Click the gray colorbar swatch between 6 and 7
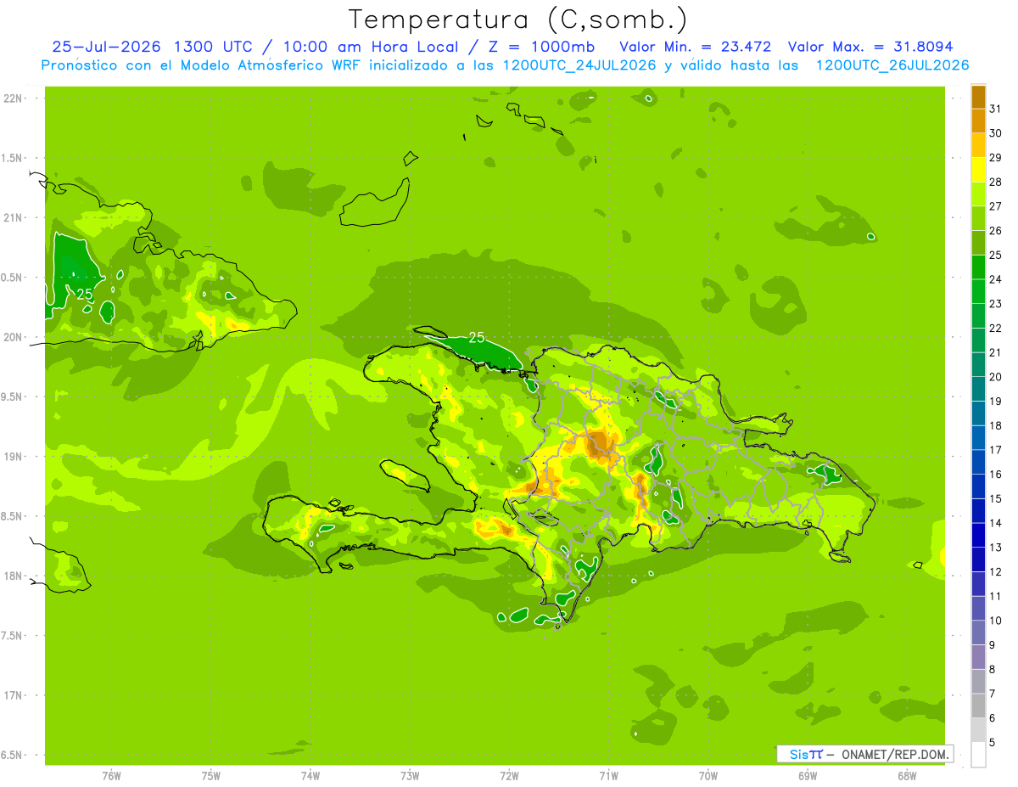Viewport: 1018px width, 787px height. point(978,705)
